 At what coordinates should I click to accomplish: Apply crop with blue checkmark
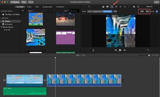pos(157,11)
